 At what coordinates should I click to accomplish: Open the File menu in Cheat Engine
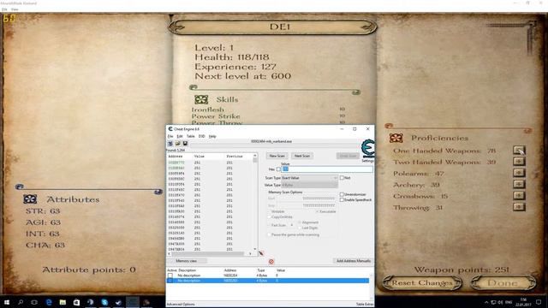click(x=170, y=136)
